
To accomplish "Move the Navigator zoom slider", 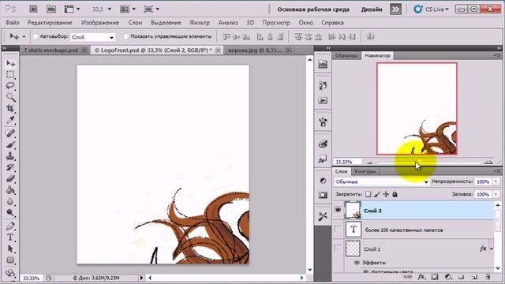I will point(428,163).
